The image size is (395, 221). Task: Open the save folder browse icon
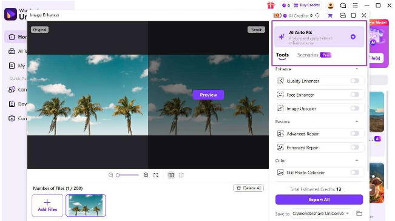359,214
